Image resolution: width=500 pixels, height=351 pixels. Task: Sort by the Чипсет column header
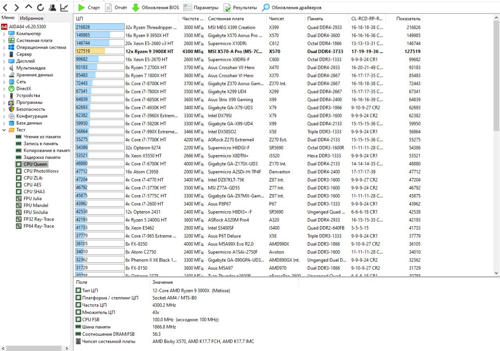(286, 19)
